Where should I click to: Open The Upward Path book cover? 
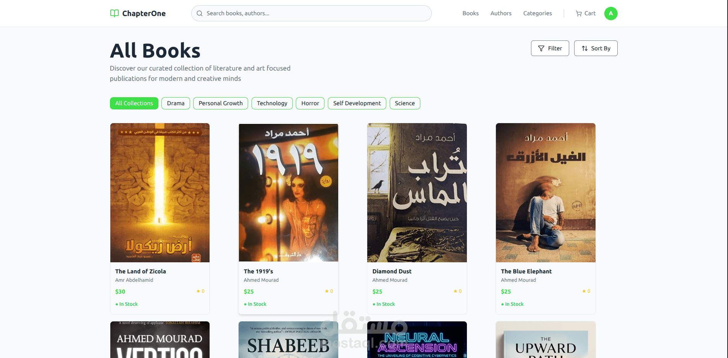[x=546, y=340]
